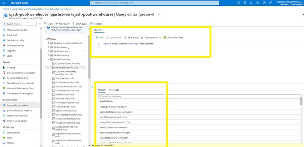Open Data Discovery & Classification
304x147 pixels.
[21, 73]
